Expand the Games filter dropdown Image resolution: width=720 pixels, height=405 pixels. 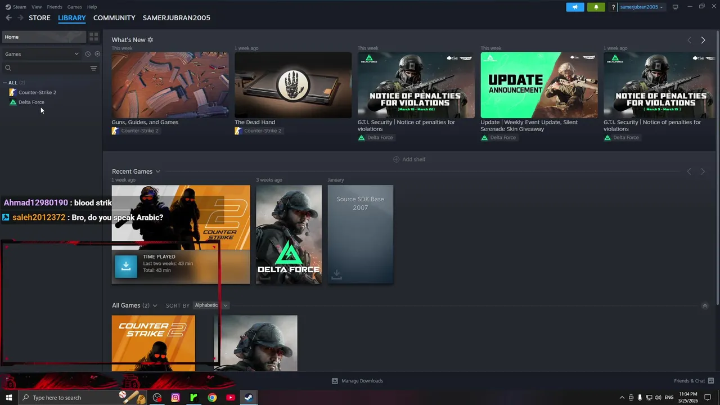point(42,54)
